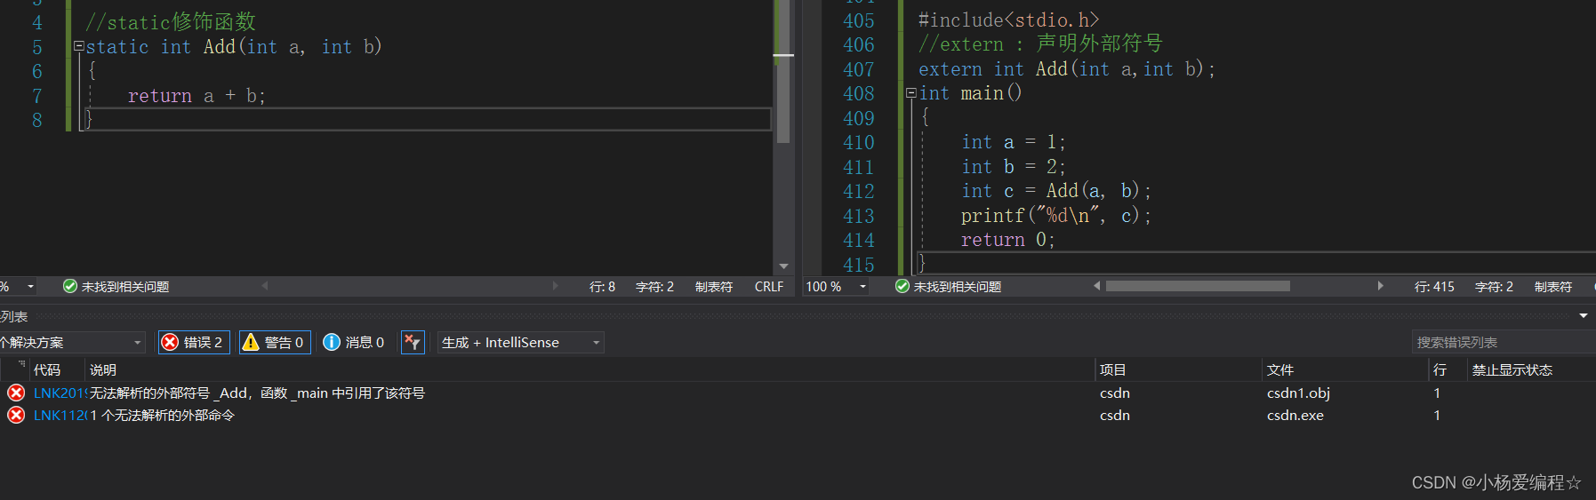This screenshot has height=500, width=1596.
Task: Click the right editor 制表符 indicator
Action: point(1552,286)
